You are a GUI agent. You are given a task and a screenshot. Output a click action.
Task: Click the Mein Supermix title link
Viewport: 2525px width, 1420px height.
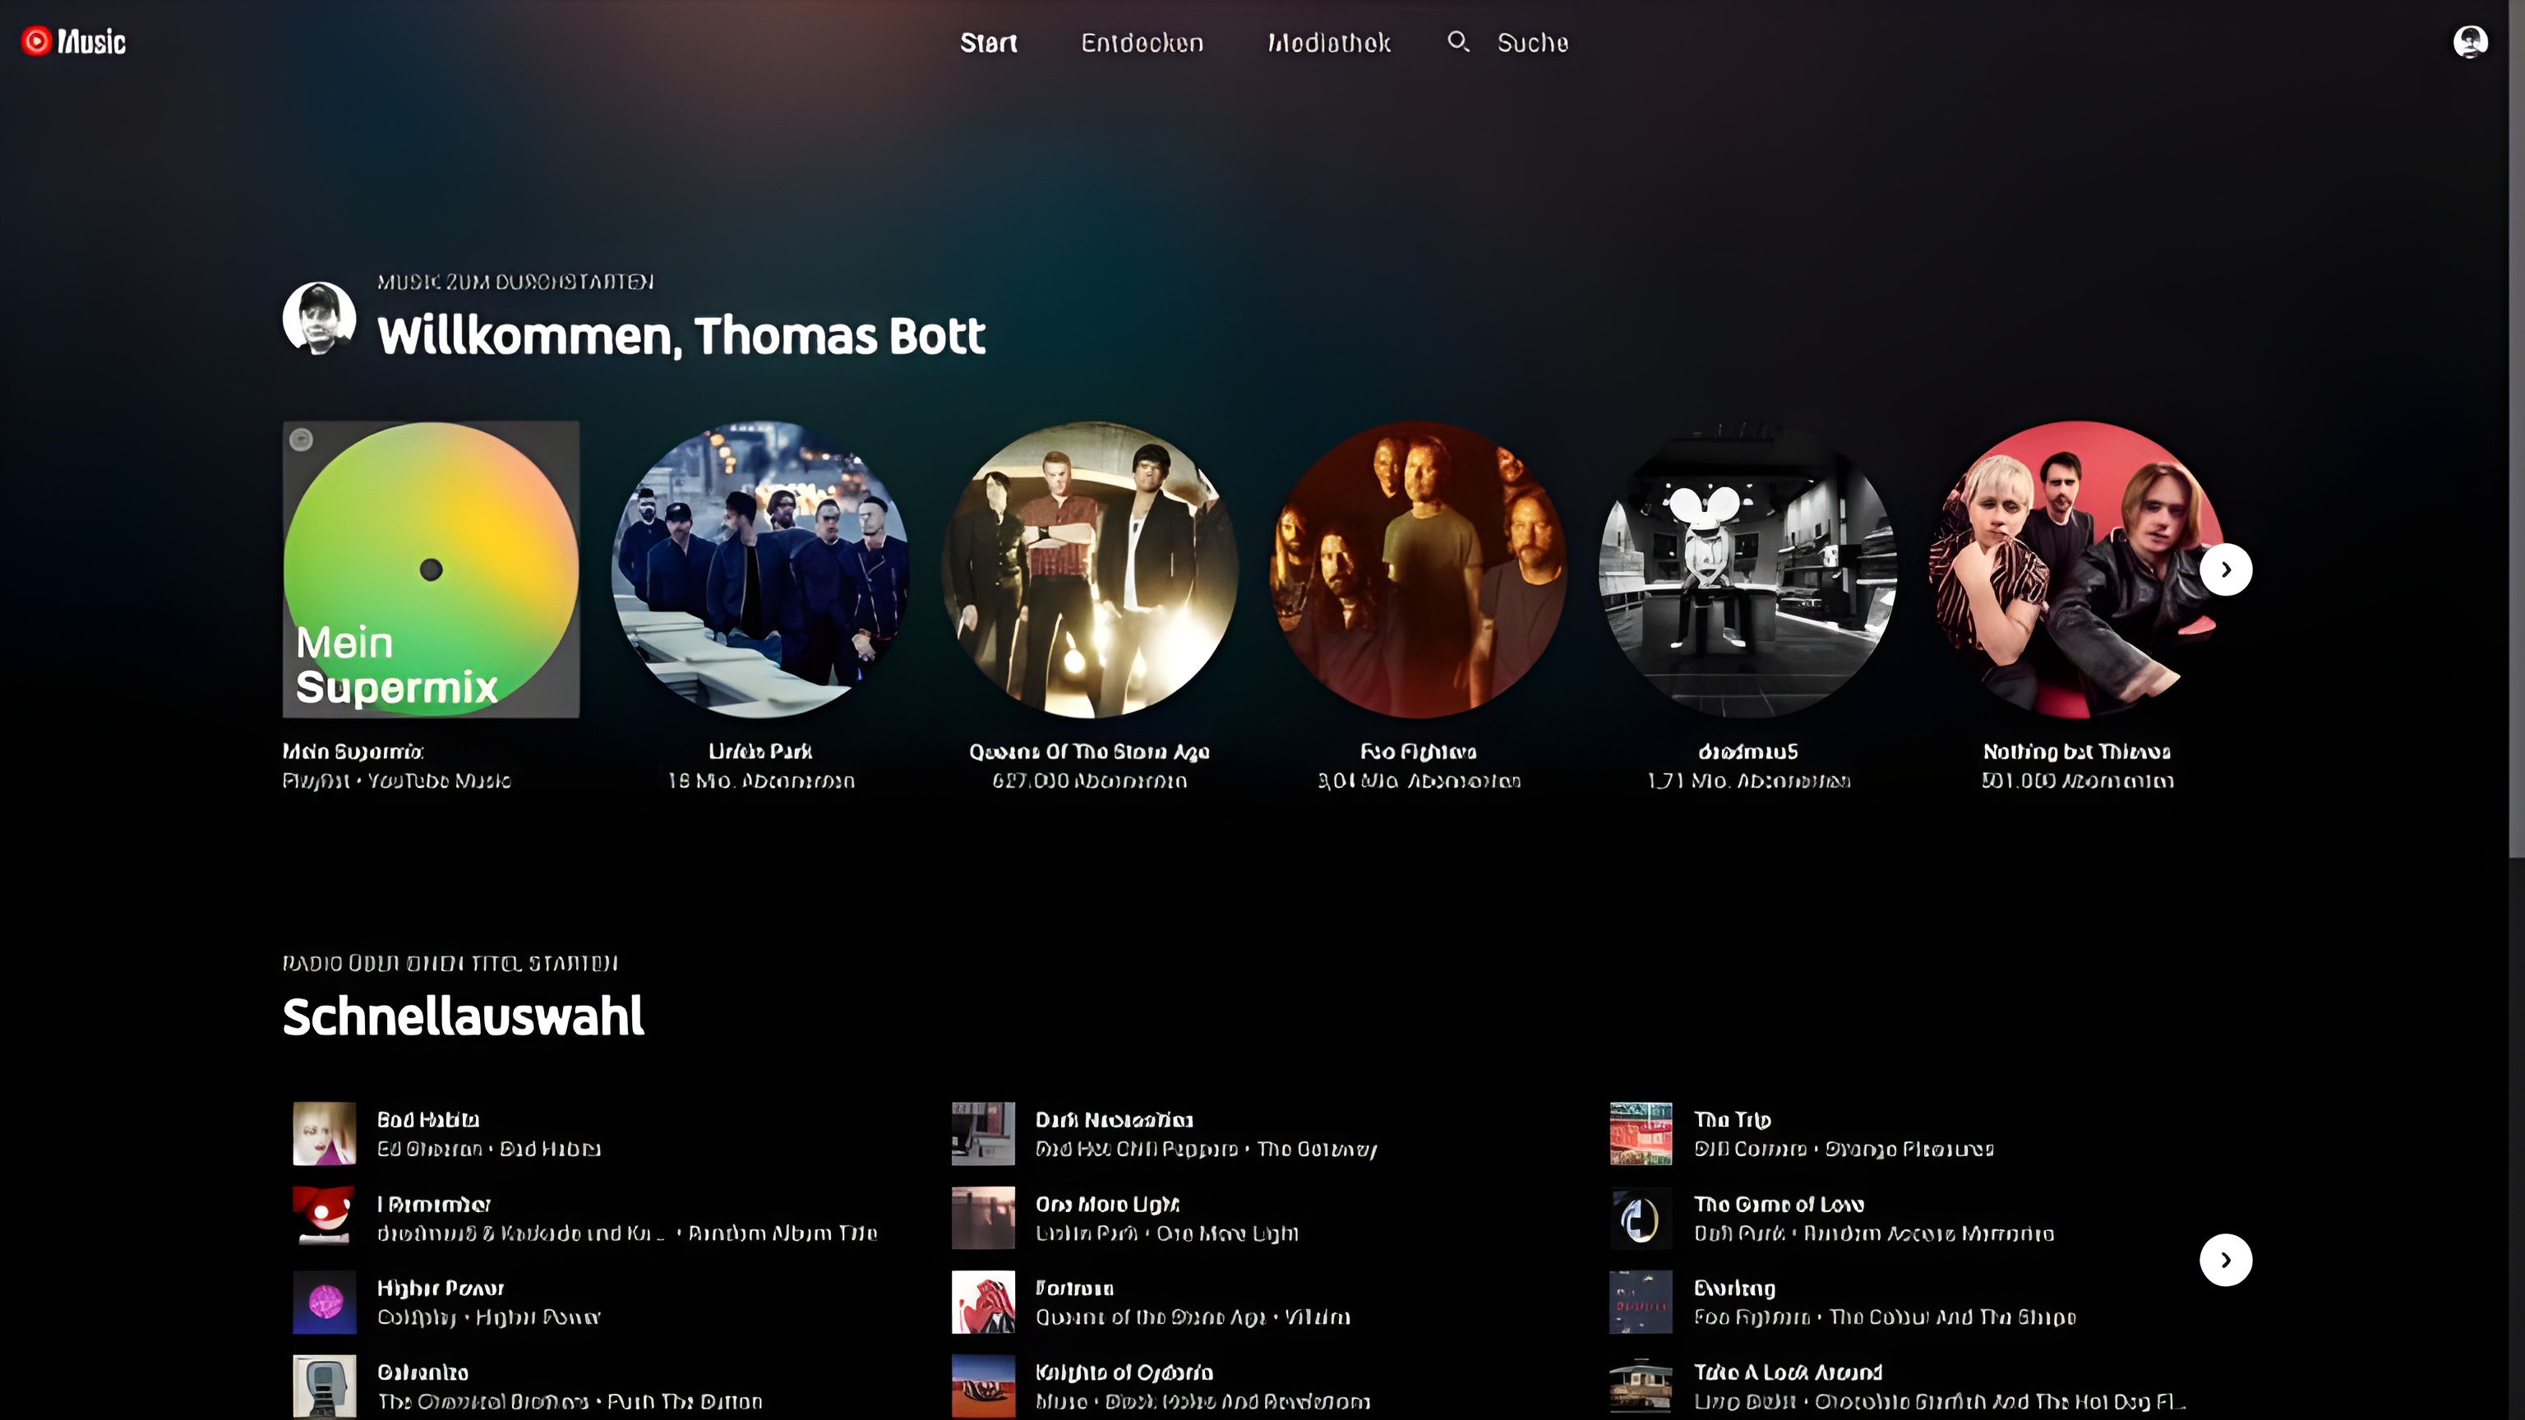click(x=353, y=752)
